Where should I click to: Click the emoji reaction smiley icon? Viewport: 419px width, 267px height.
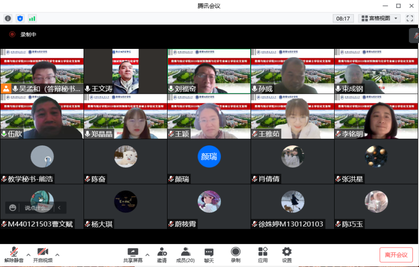[x=13, y=208]
